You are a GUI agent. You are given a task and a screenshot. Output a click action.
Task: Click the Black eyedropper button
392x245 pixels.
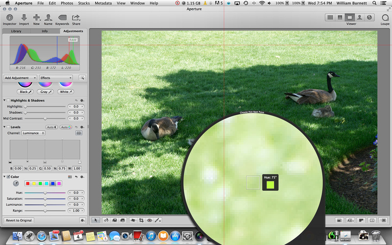25,92
